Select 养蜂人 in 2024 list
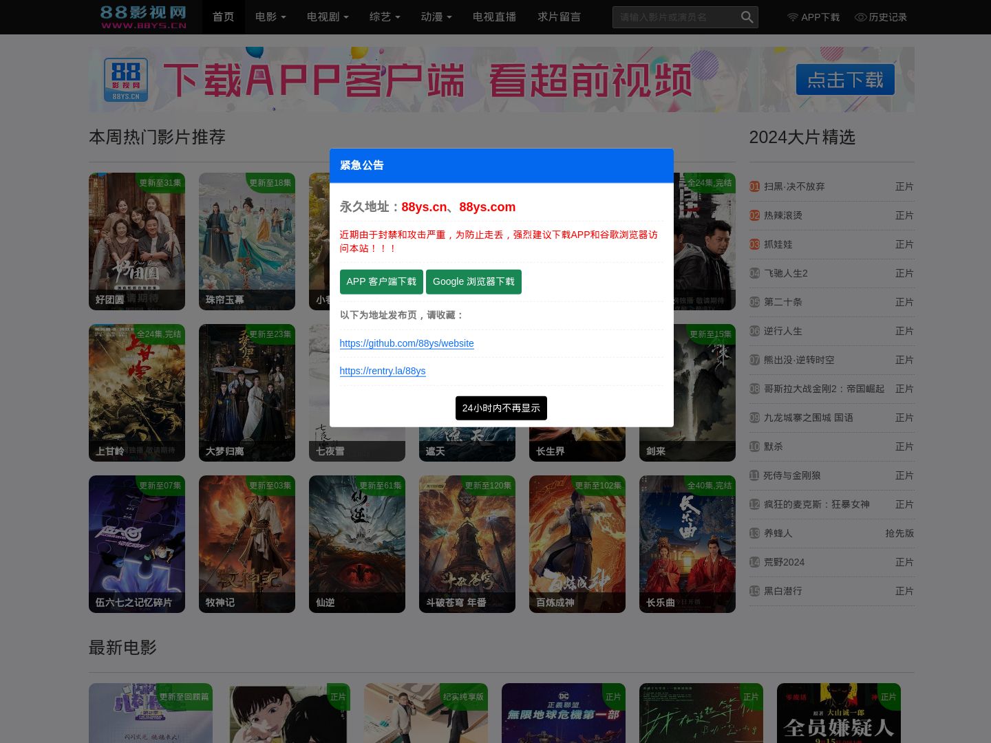The height and width of the screenshot is (743, 991). pos(778,533)
